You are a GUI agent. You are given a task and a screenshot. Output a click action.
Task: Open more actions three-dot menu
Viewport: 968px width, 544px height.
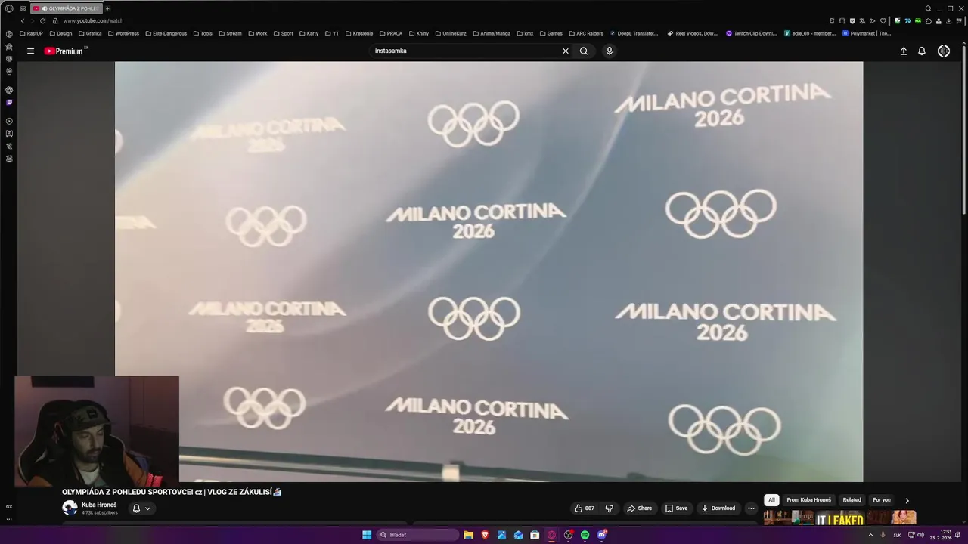[x=751, y=508]
